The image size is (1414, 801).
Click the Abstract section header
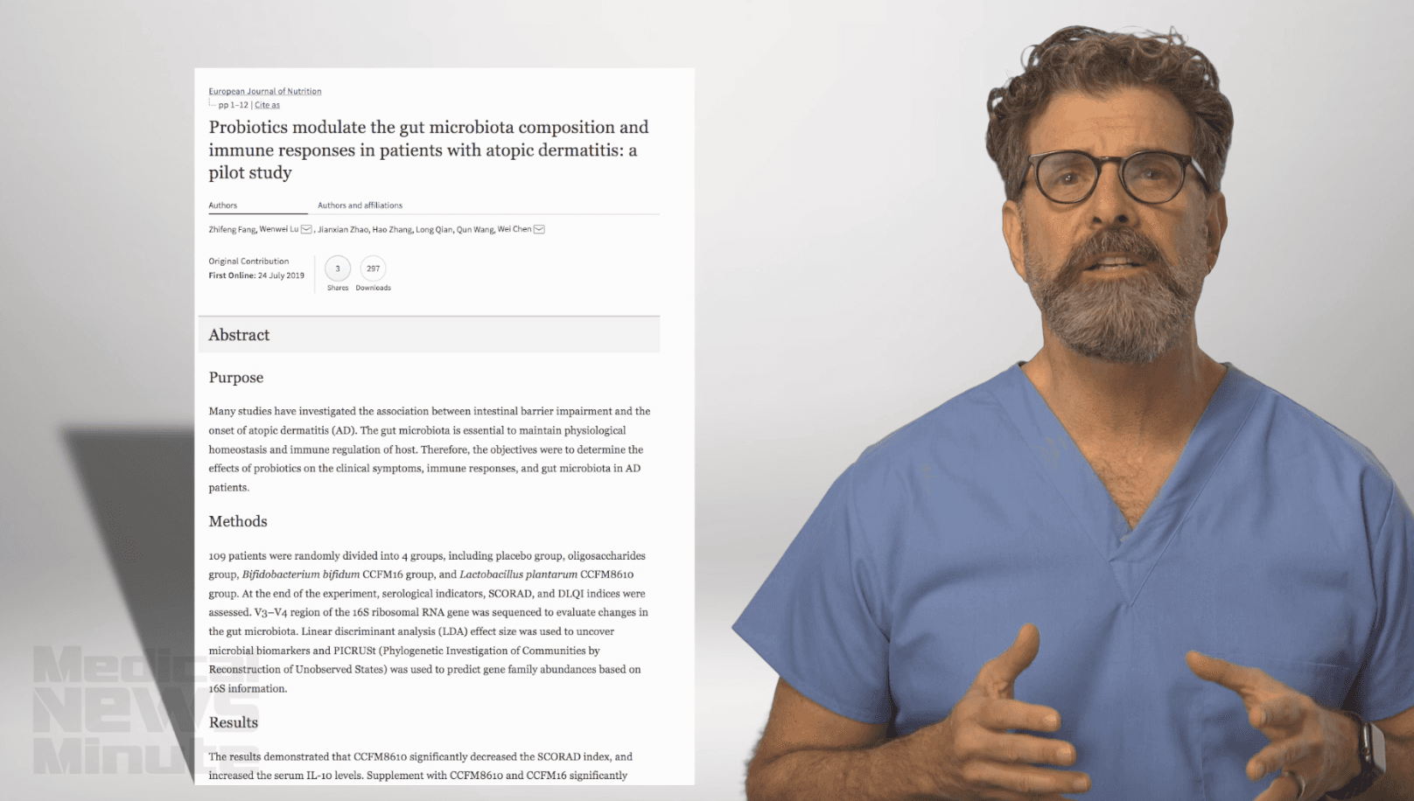click(429, 335)
